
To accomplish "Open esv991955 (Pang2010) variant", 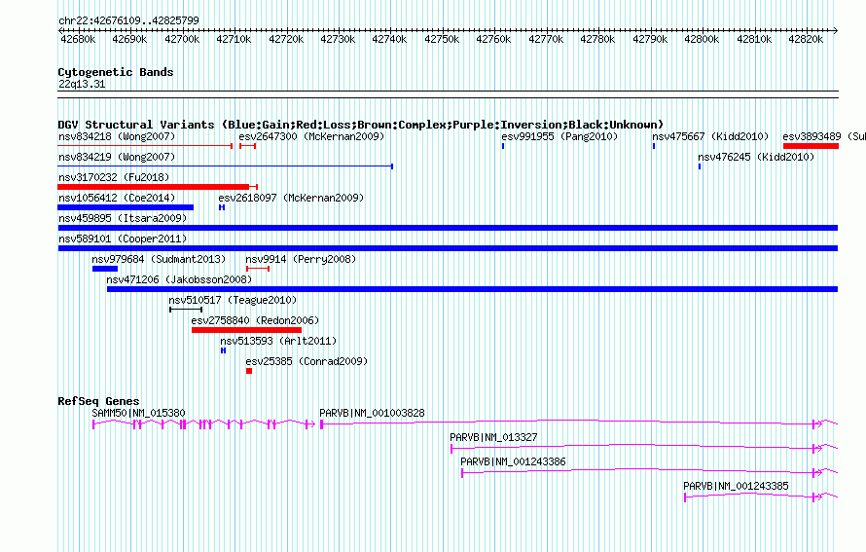I will (559, 136).
